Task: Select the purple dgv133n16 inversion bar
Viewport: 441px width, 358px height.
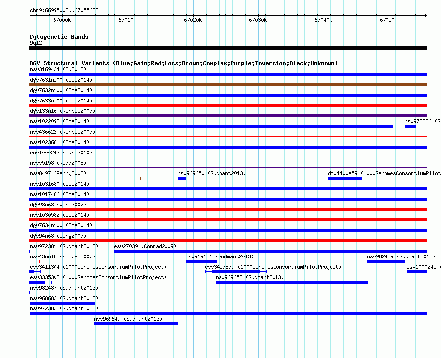Action: tap(228, 116)
